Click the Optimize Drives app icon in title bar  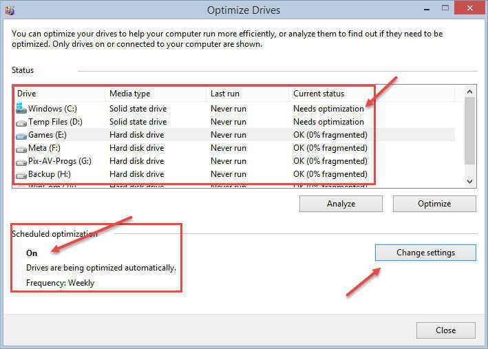click(x=10, y=10)
